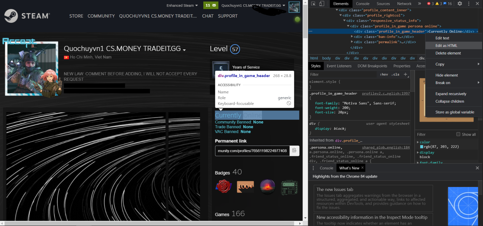Image resolution: width=483 pixels, height=226 pixels.
Task: Open the account name dropdown in header
Action: click(x=253, y=5)
